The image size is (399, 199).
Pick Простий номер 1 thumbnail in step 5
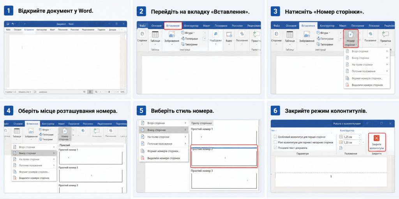(224, 137)
